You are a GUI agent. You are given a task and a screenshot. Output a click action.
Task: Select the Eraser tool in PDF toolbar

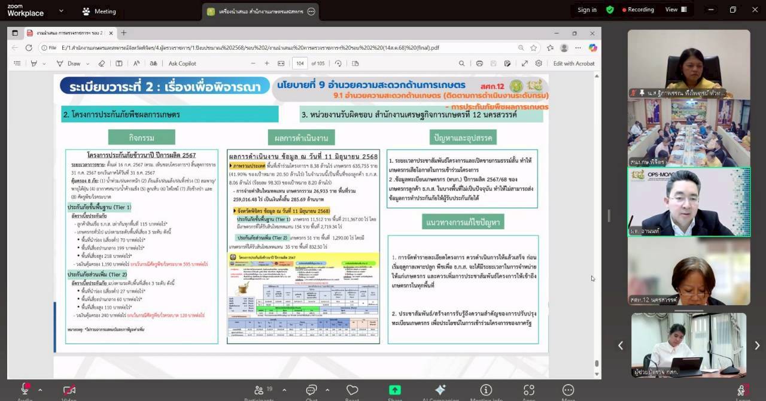tap(102, 63)
